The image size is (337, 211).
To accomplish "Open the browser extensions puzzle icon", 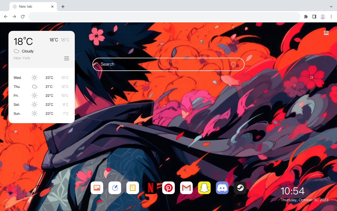I will 306,17.
